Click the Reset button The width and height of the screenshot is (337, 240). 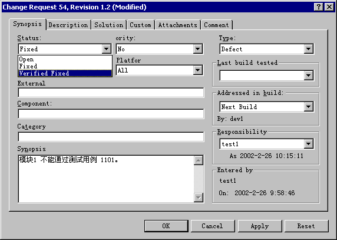(306, 226)
